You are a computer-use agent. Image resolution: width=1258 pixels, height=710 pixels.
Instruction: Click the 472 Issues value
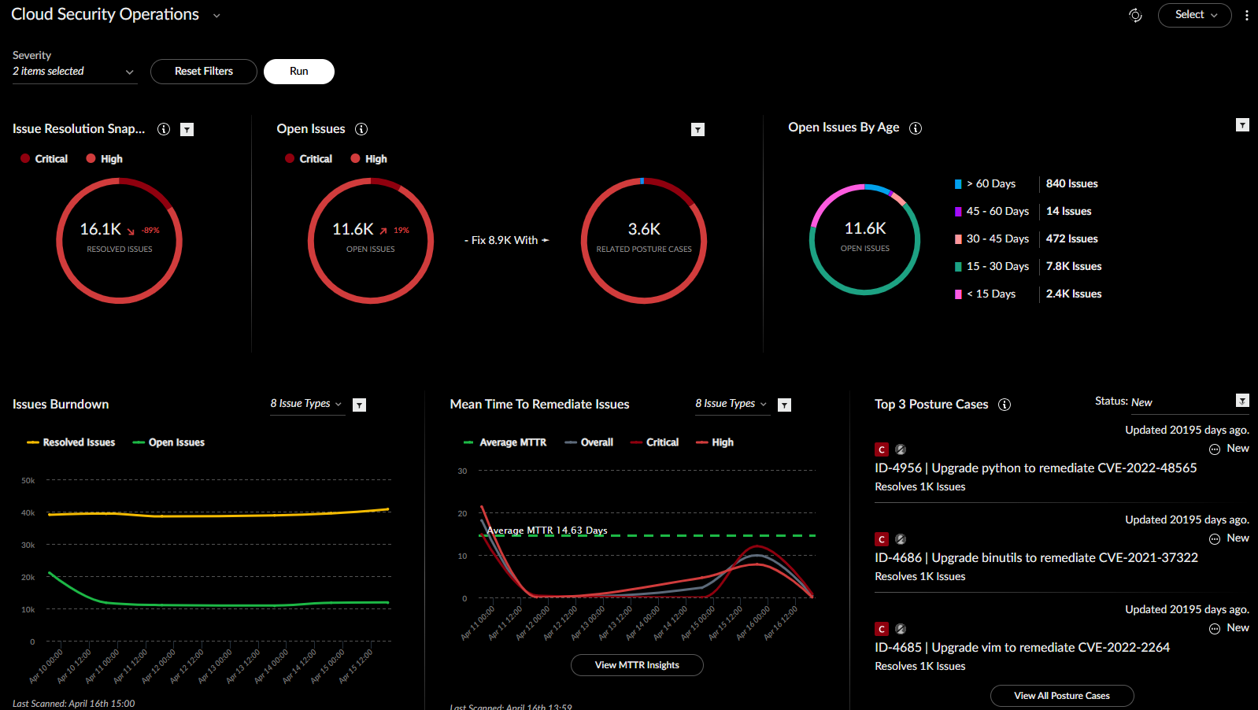click(1072, 239)
